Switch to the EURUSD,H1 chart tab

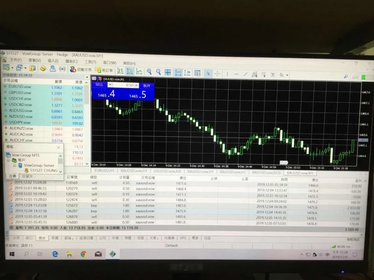(x=104, y=170)
